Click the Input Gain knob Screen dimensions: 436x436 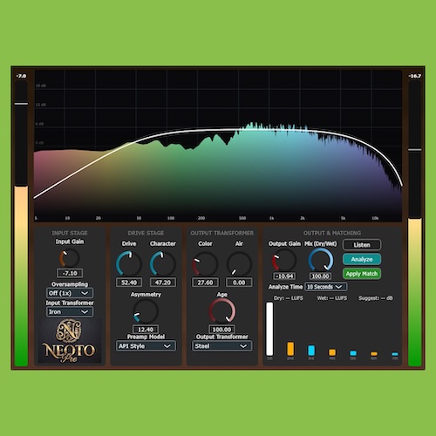70,258
